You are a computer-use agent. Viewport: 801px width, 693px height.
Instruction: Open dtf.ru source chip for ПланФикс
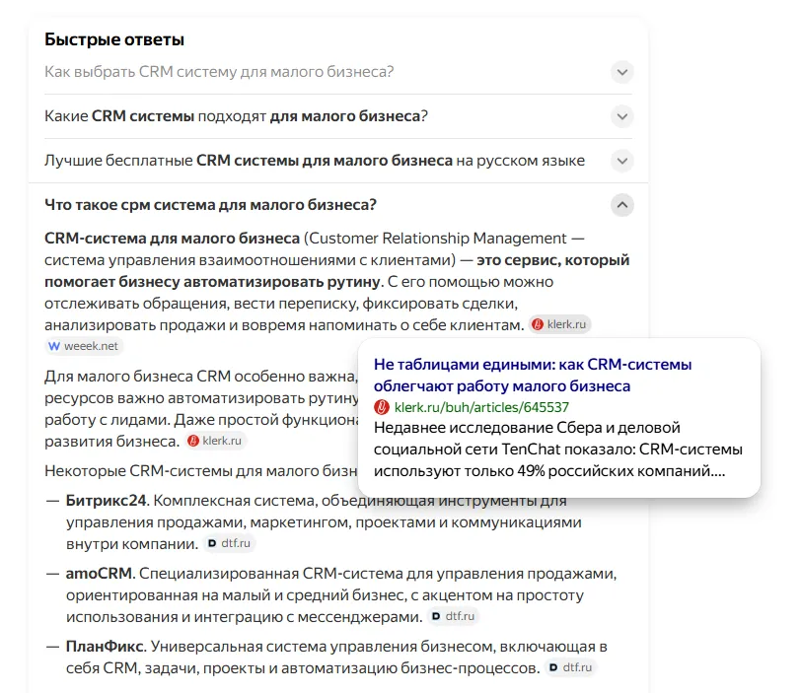coord(571,667)
